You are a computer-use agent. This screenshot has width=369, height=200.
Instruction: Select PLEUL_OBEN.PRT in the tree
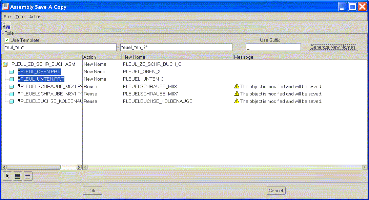pos(40,72)
